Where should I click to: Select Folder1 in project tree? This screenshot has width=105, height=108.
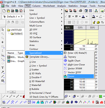[18, 34]
